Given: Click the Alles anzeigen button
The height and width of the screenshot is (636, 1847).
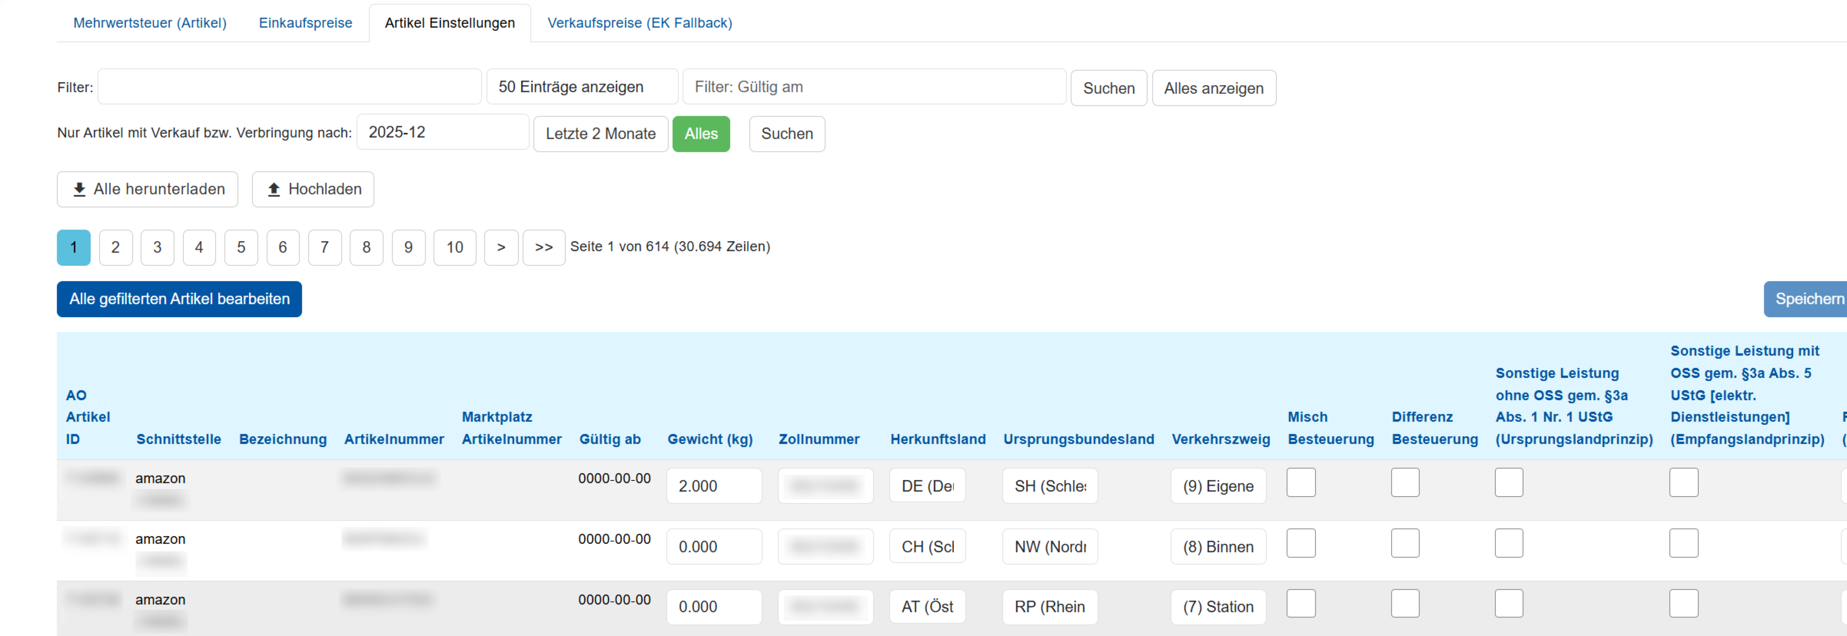Looking at the screenshot, I should [1213, 88].
